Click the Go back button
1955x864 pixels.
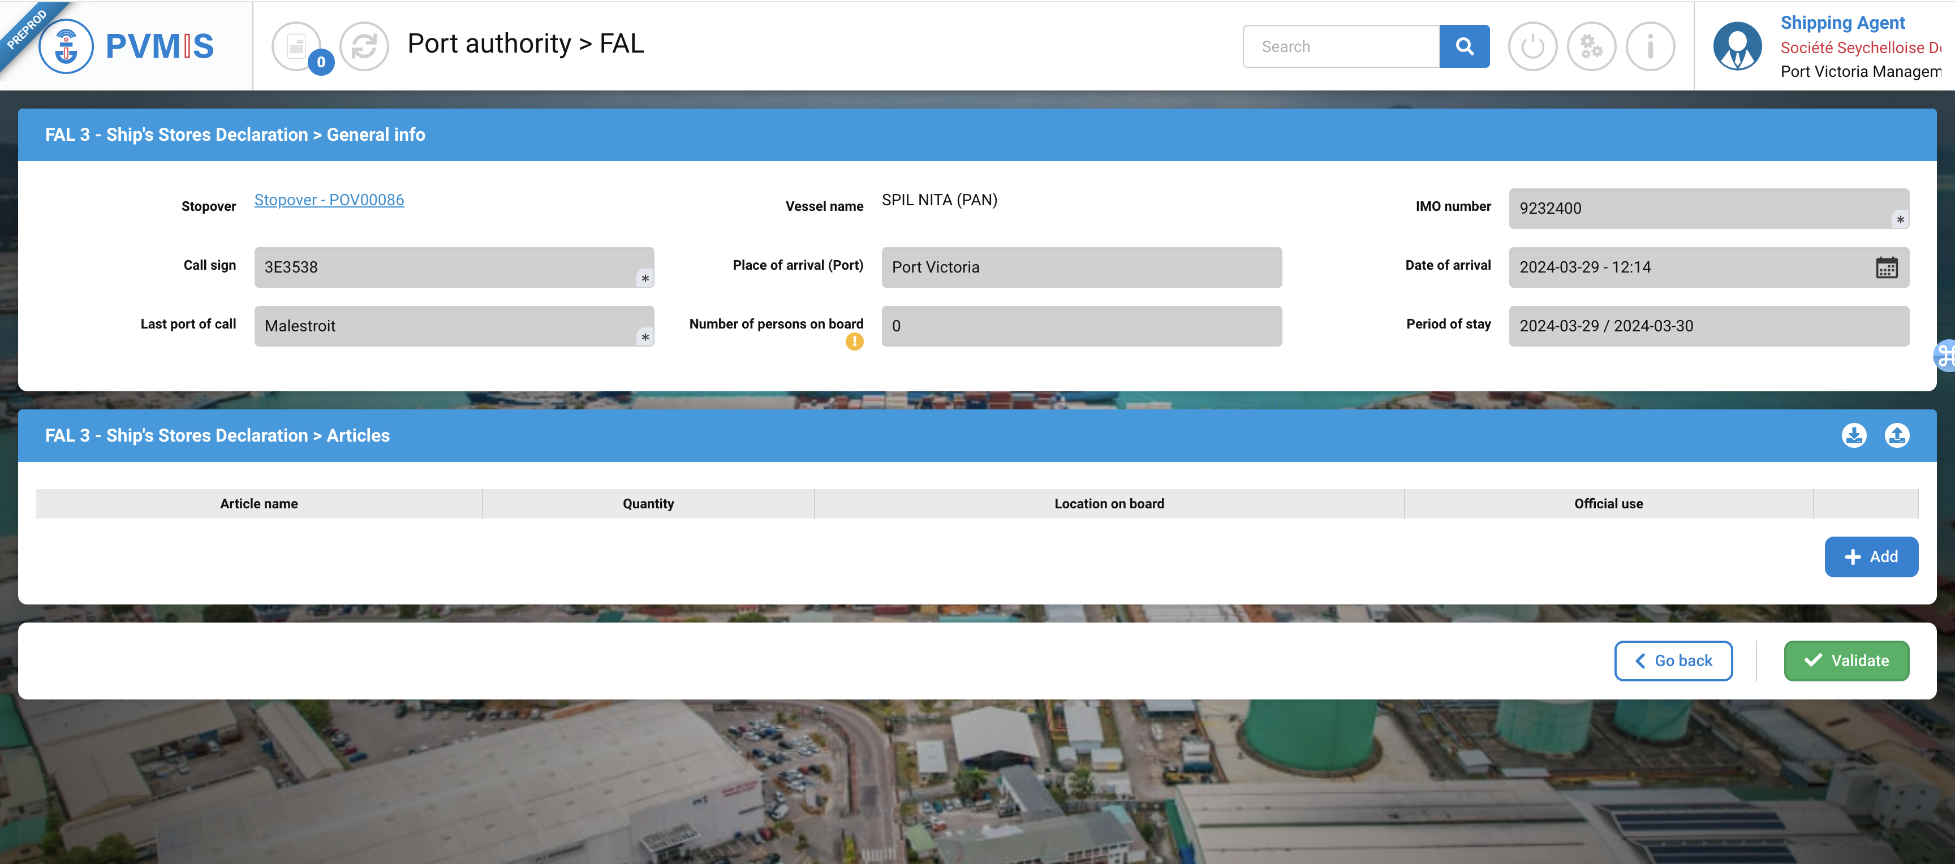tap(1673, 660)
